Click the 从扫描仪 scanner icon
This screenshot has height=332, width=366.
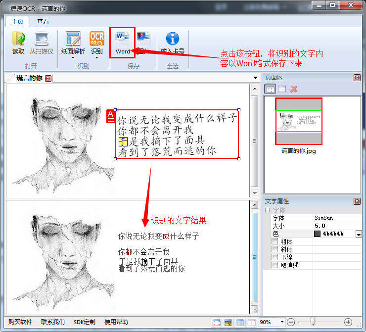(42, 39)
